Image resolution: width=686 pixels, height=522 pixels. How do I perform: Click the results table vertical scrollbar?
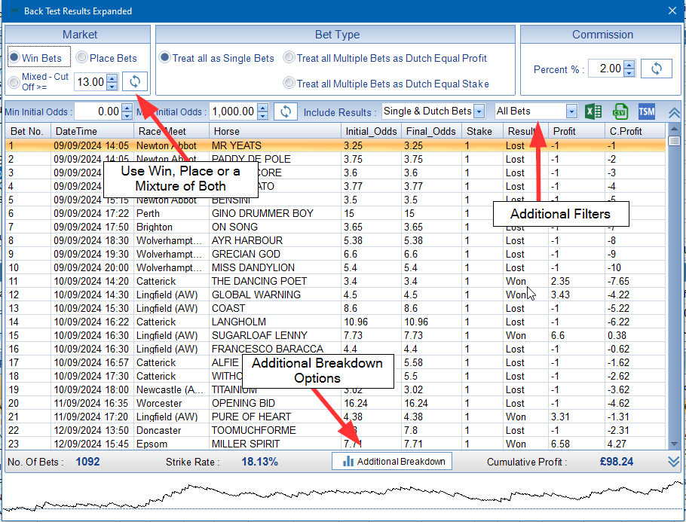[673, 286]
